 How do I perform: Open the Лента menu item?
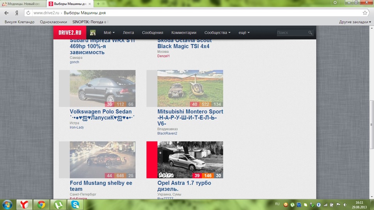coord(128,33)
